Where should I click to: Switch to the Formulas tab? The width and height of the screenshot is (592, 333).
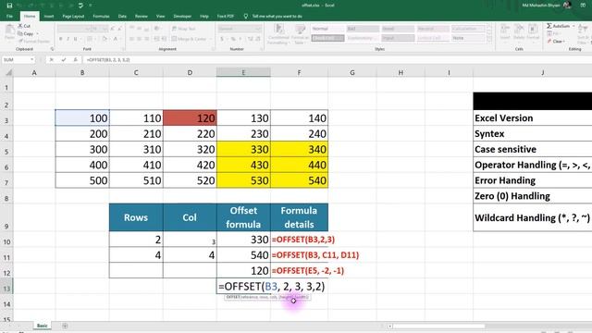pyautogui.click(x=101, y=17)
